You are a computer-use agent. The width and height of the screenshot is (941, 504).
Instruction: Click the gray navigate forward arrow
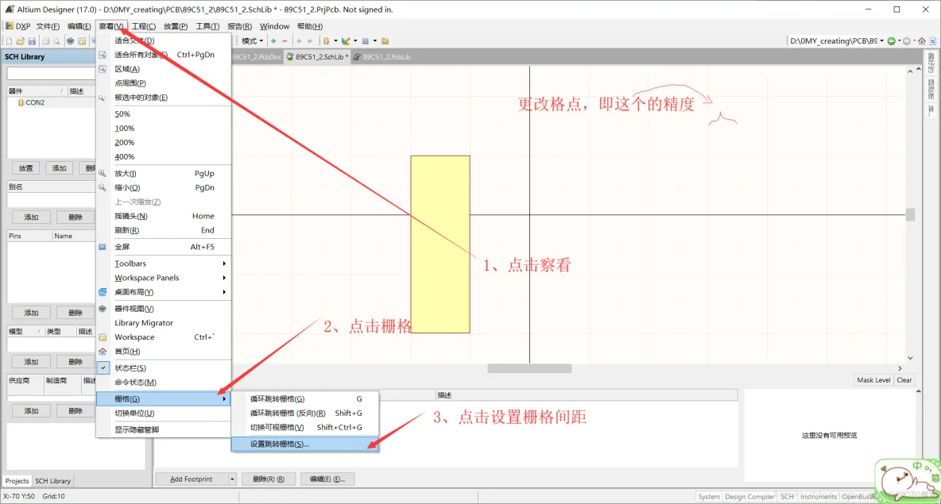pos(907,41)
